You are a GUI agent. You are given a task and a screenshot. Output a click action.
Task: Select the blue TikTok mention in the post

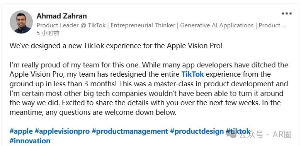click(x=192, y=74)
